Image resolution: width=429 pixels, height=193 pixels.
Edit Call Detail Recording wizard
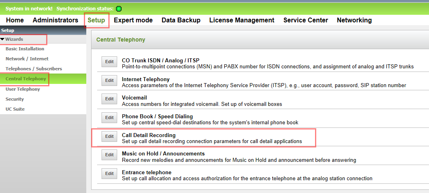(109, 136)
